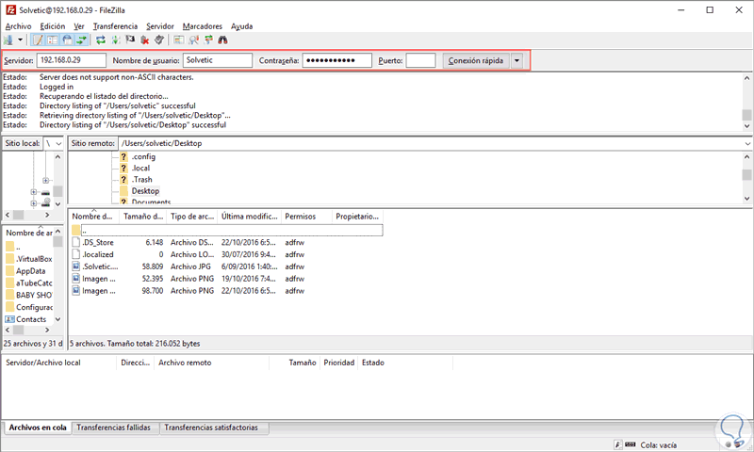This screenshot has height=452, width=754.
Task: Toggle directory comparison
Action: [193, 40]
